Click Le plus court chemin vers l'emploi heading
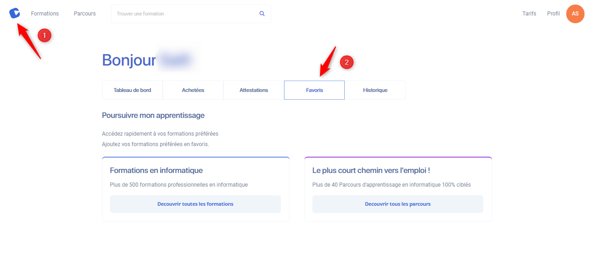This screenshot has width=600, height=254. 371,171
